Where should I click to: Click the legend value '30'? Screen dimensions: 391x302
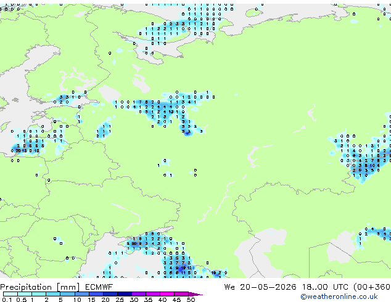(x=134, y=300)
